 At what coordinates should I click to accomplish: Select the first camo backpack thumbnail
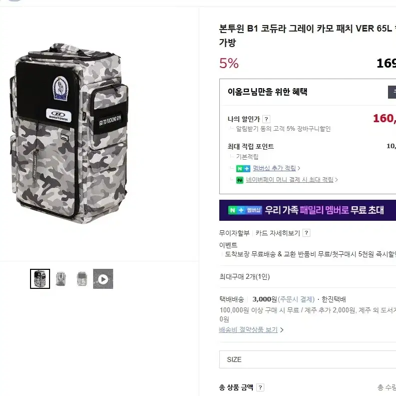40,279
